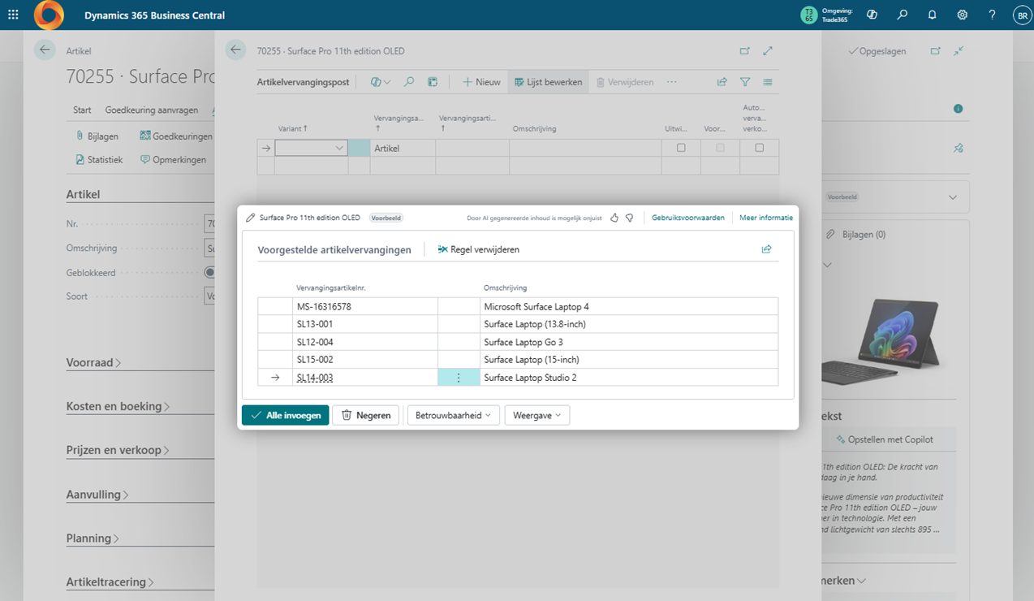Click Nieuw to add a line
Image resolution: width=1034 pixels, height=601 pixels.
tap(481, 82)
